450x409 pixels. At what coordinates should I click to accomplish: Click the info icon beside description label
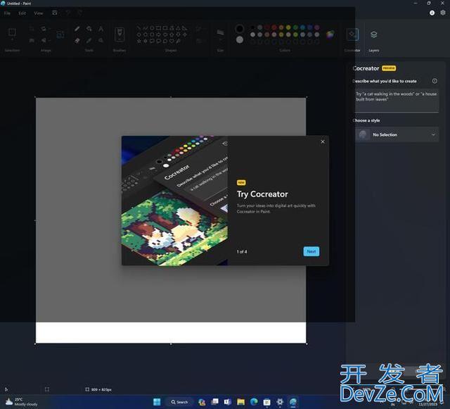(x=435, y=81)
